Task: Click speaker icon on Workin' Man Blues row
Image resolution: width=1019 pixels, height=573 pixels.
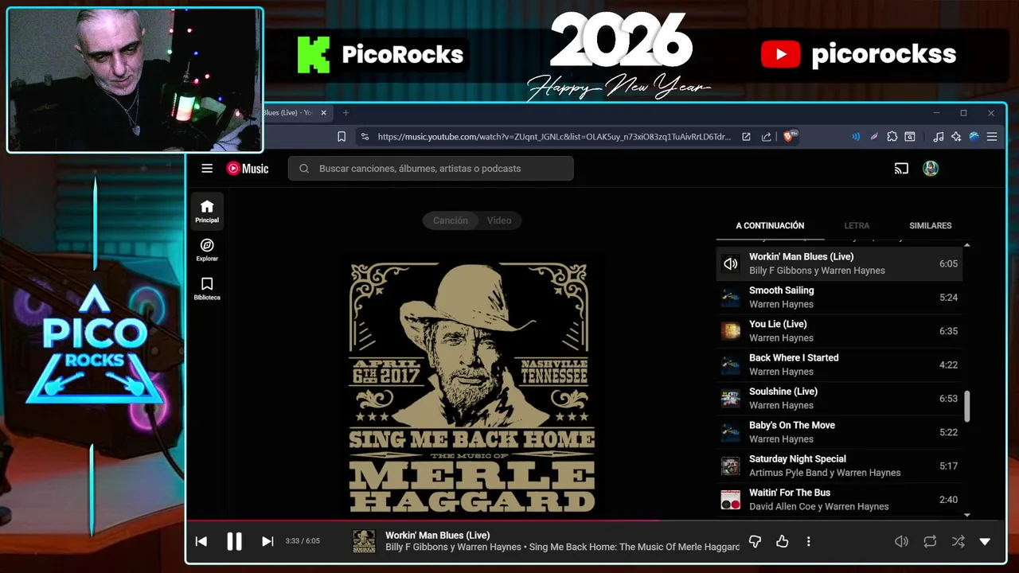Action: tap(730, 263)
